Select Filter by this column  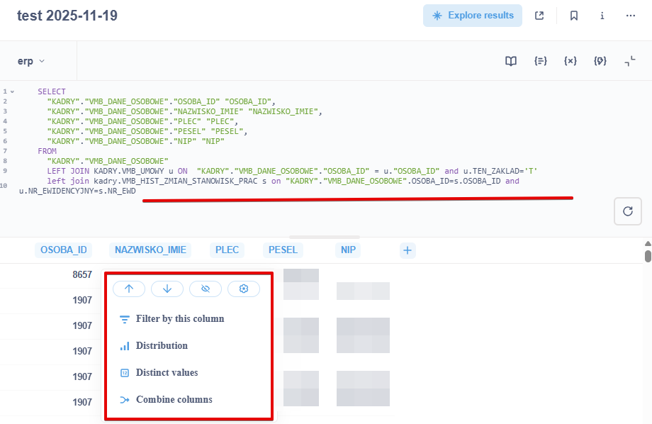pos(179,319)
